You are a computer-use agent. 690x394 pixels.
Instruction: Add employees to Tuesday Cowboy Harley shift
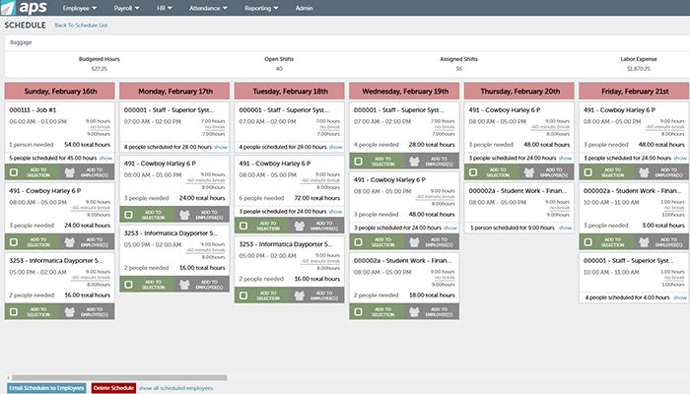[x=316, y=226]
